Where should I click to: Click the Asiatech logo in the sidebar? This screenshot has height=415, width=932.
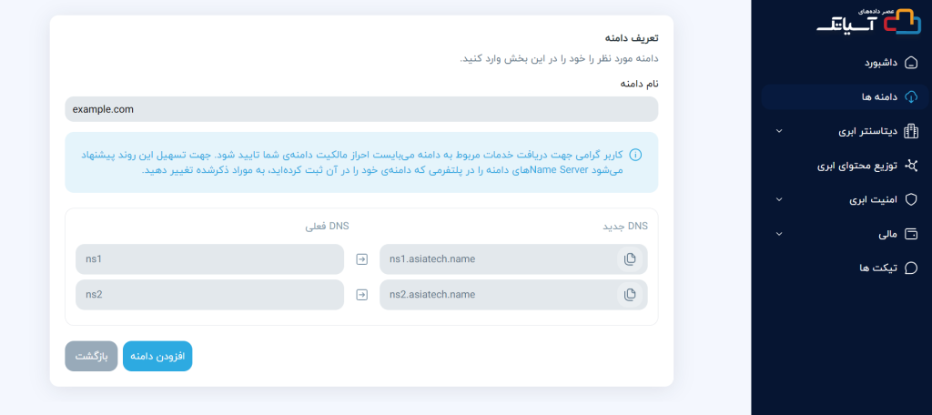tap(868, 22)
